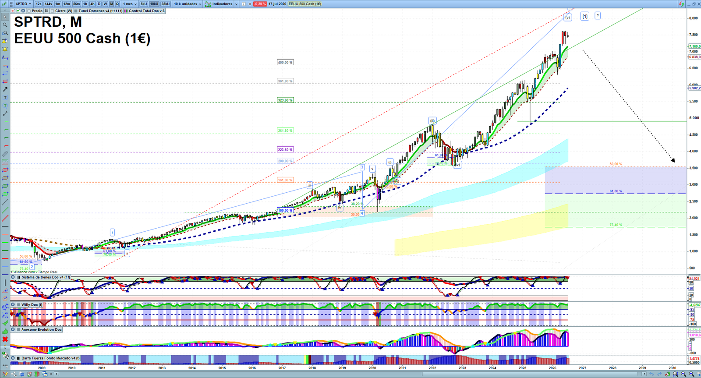Viewport: 701px width, 378px height.
Task: Click the zoom out magnifier at bottom right
Action: click(x=683, y=374)
